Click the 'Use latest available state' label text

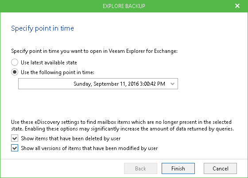pyautogui.click(x=49, y=63)
